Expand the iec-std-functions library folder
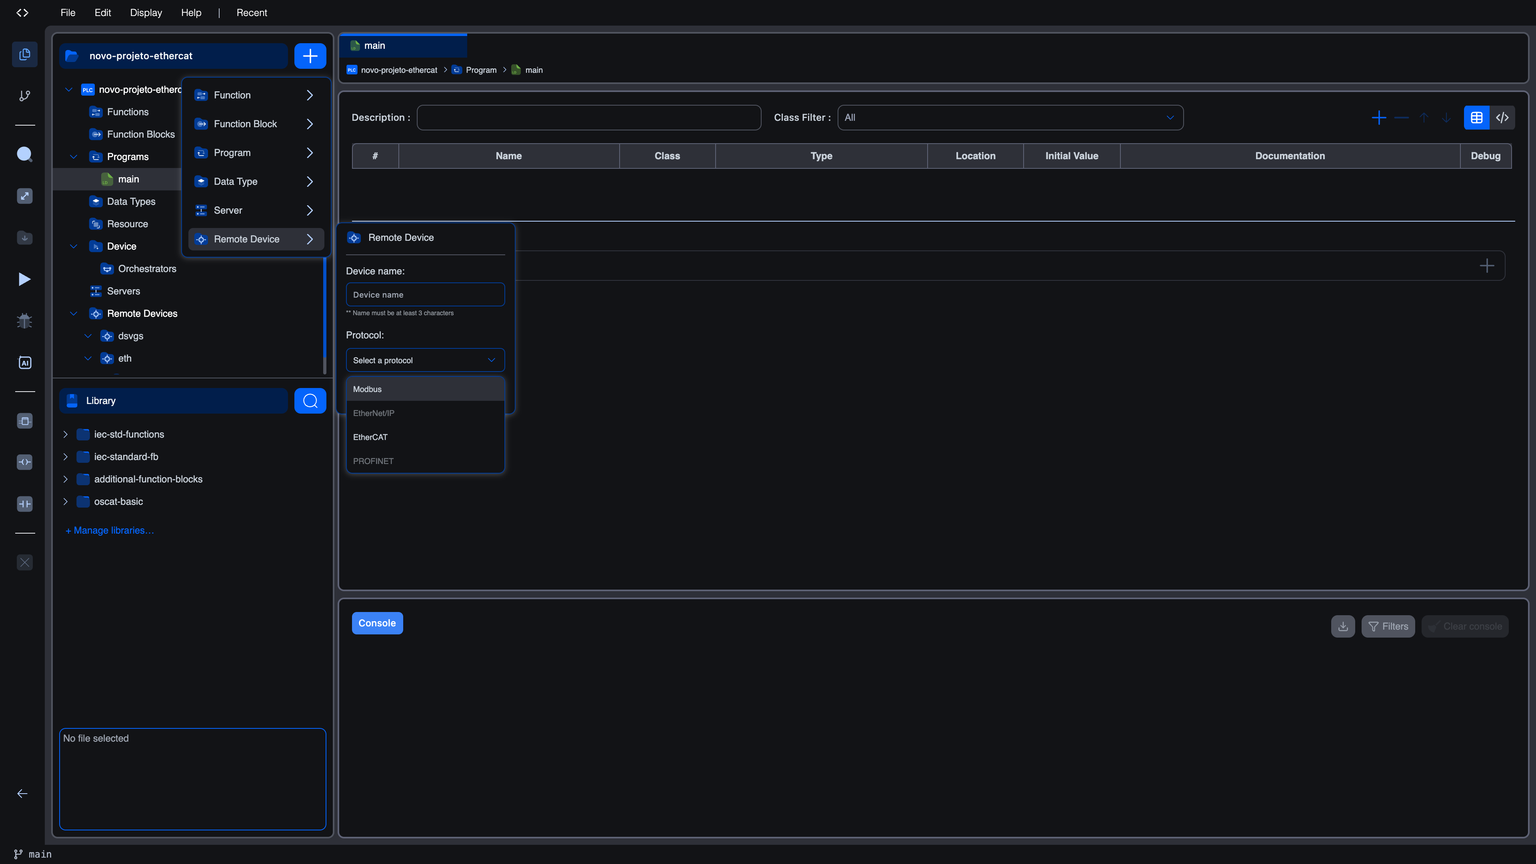The image size is (1536, 864). pos(66,435)
